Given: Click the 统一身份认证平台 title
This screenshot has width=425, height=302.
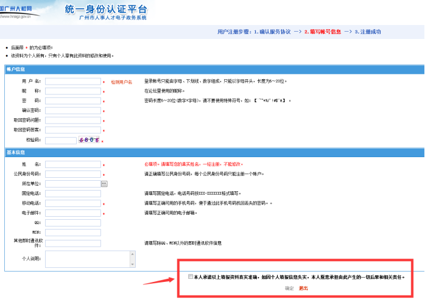Looking at the screenshot, I should (x=106, y=9).
